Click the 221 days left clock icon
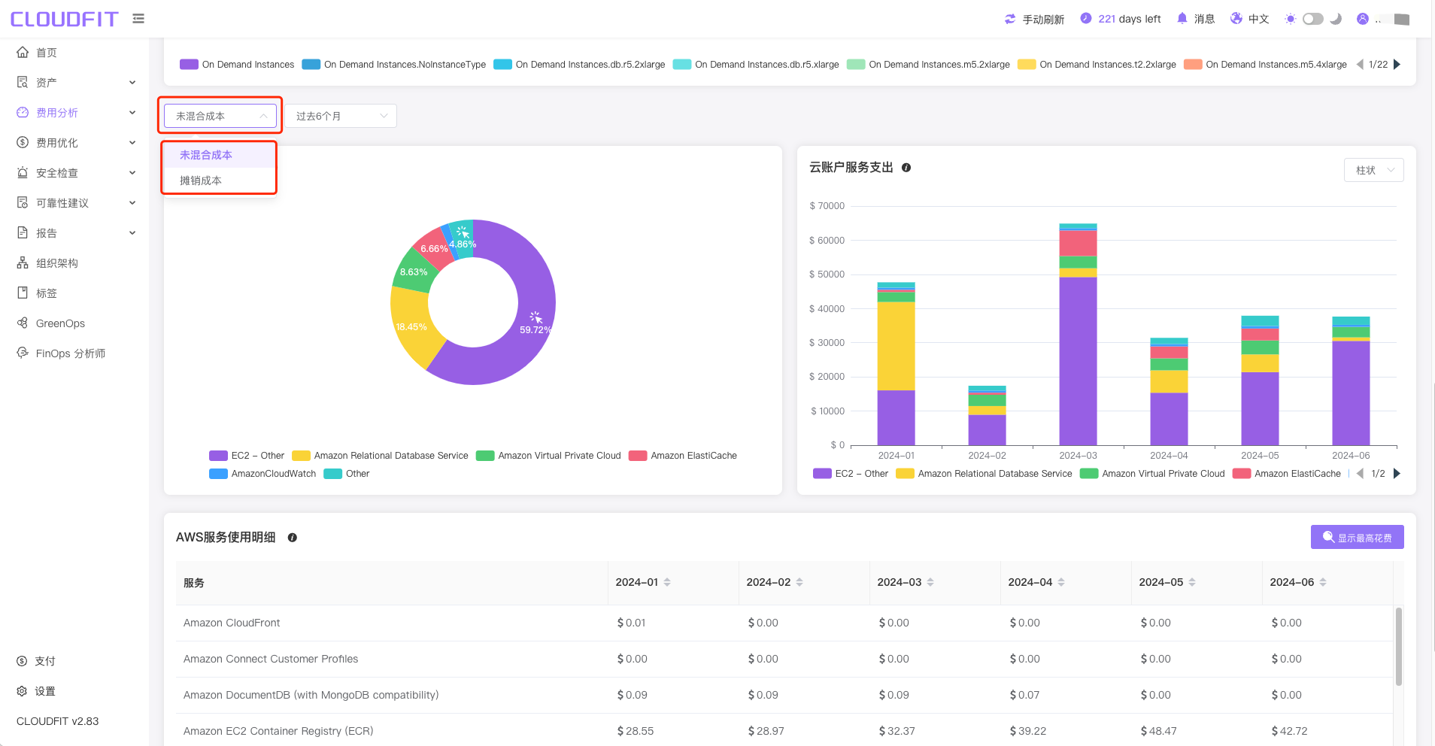This screenshot has height=746, width=1435. click(1086, 18)
